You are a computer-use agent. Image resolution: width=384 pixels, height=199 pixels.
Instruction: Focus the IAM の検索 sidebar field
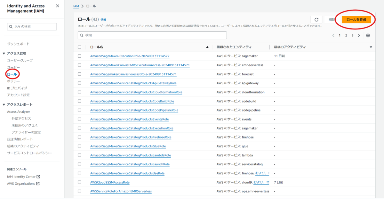[x=32, y=27]
